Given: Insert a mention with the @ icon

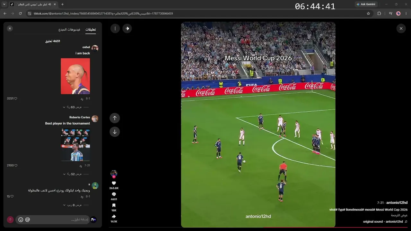Looking at the screenshot, I should [28, 220].
